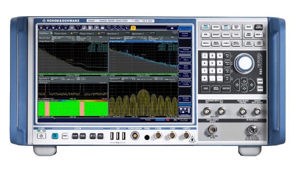
Task: Expand the Integrated Meas softkey menu
Action: coord(184,59)
